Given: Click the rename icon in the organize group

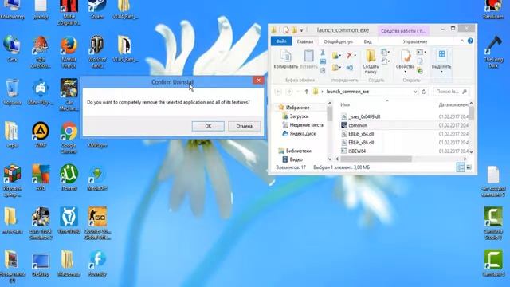Looking at the screenshot, I should click(x=349, y=68).
